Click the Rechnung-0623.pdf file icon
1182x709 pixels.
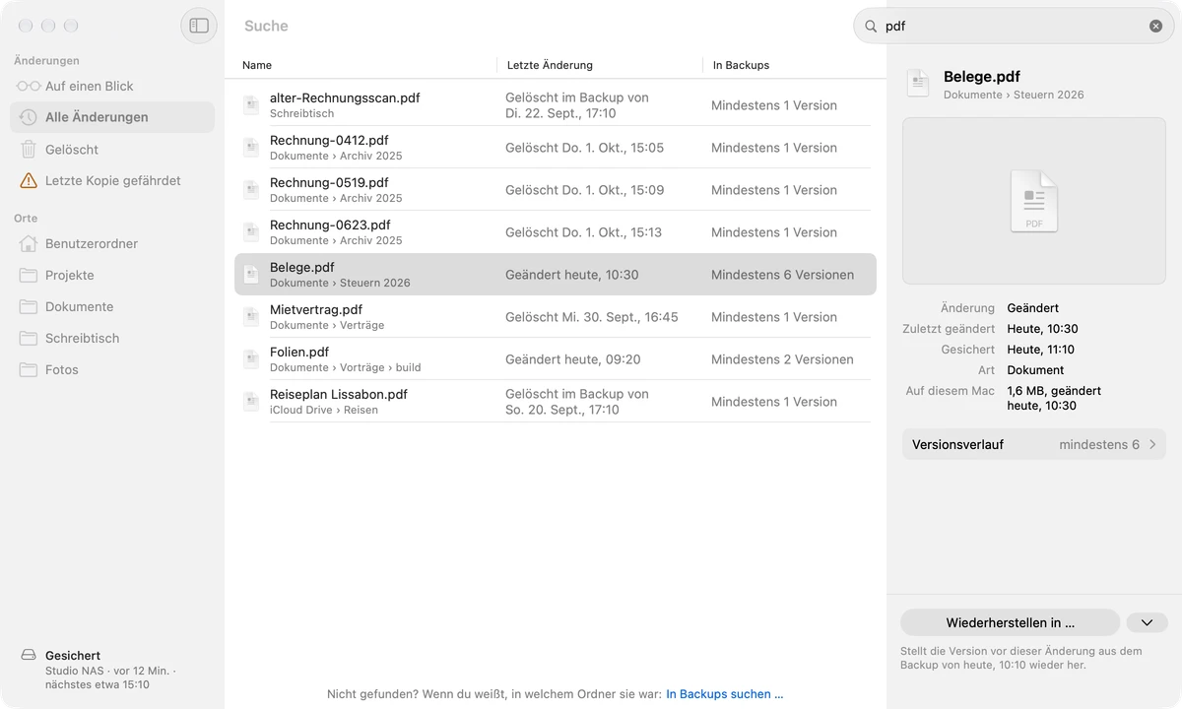pos(251,232)
